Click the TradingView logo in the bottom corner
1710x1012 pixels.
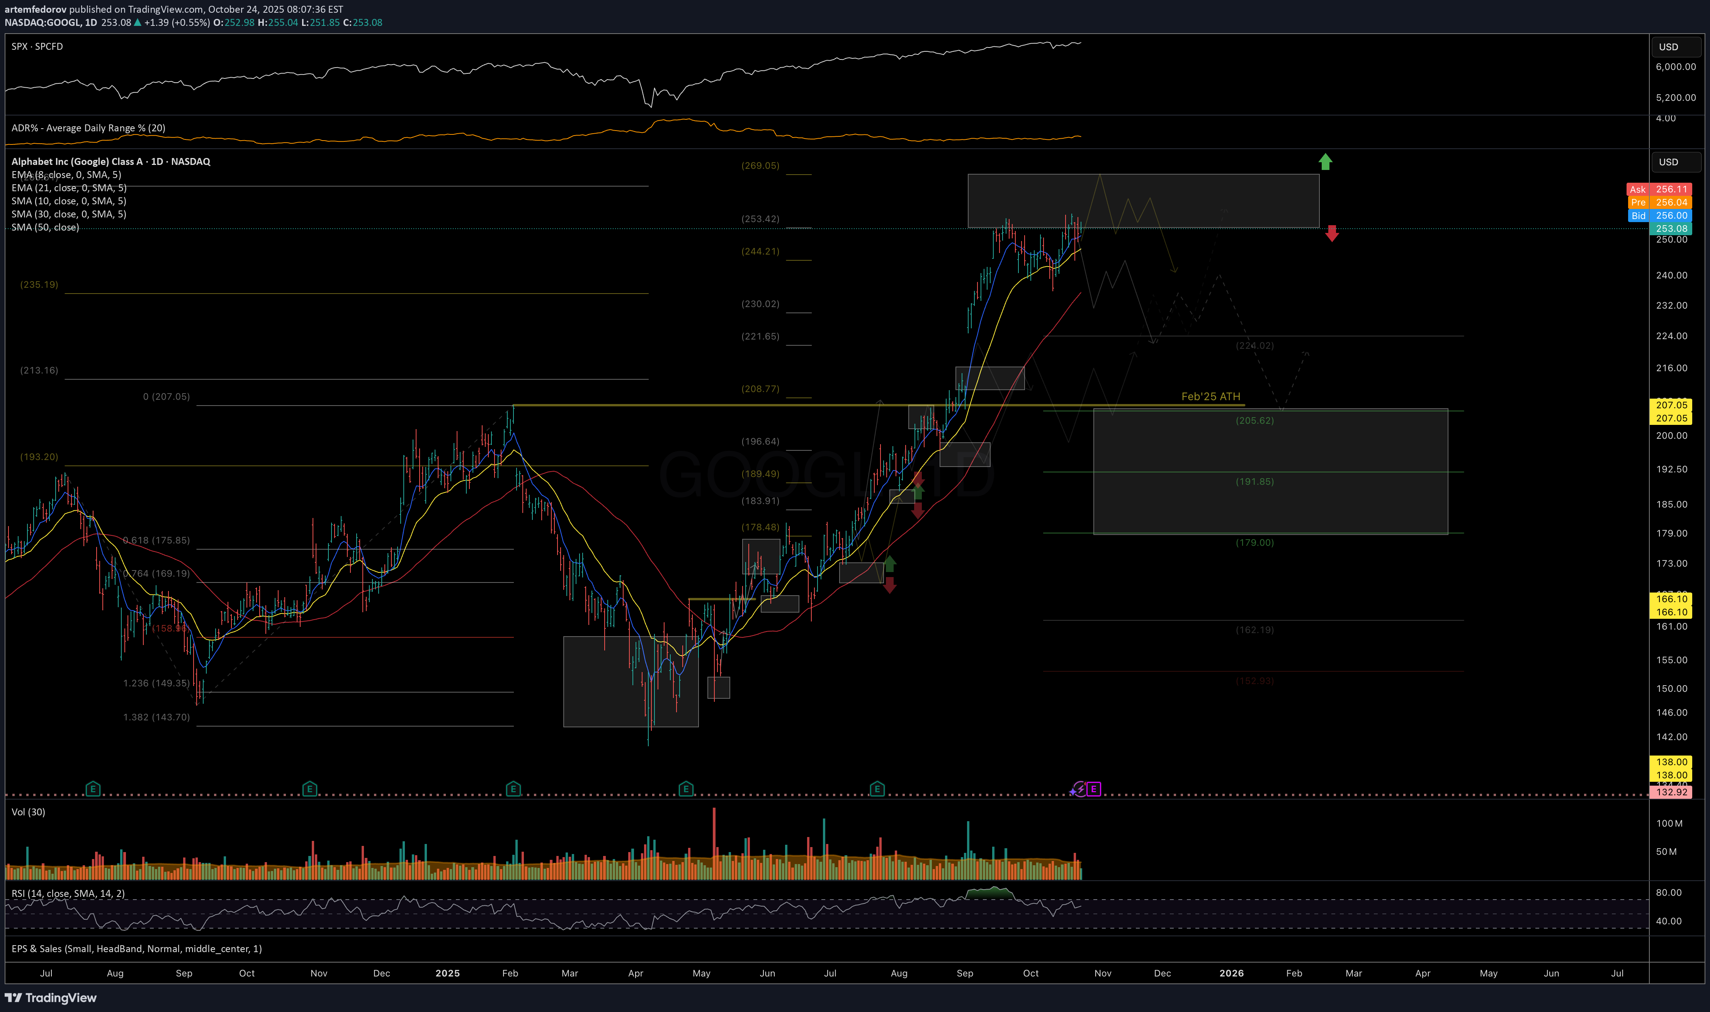[51, 998]
